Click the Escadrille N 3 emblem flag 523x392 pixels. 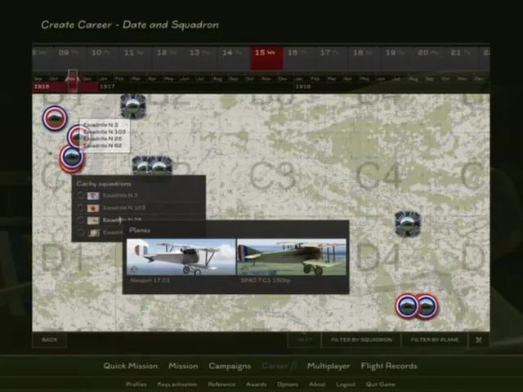(x=93, y=196)
